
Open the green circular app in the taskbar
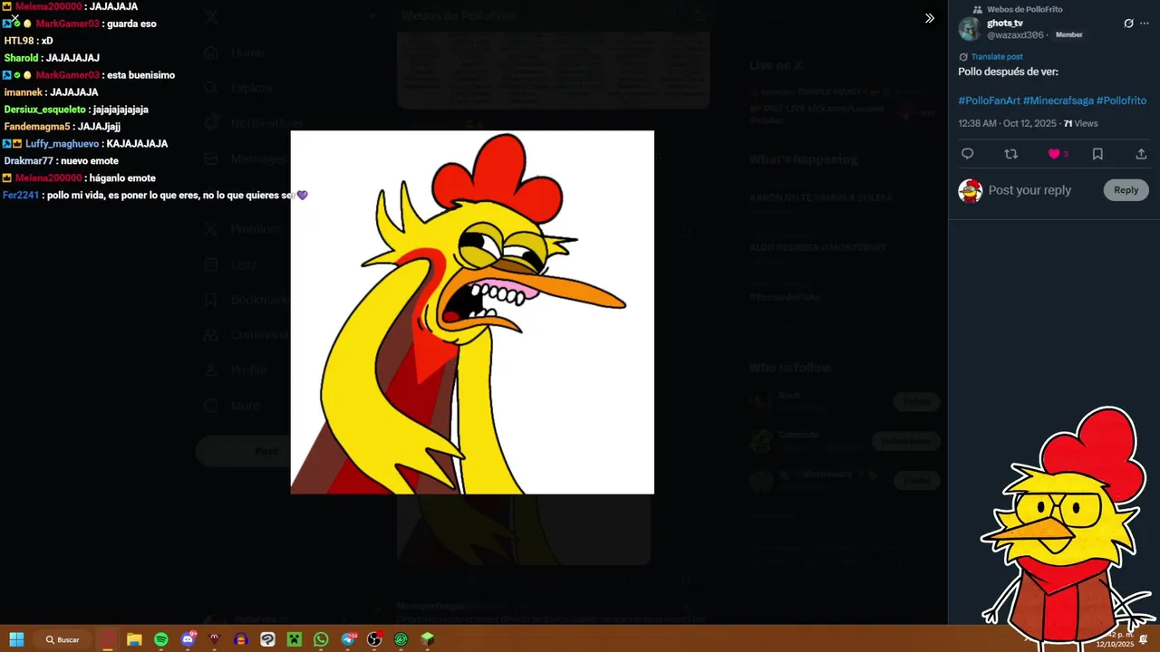pos(401,639)
